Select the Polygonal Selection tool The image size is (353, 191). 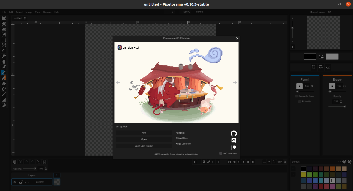pyautogui.click(x=4, y=29)
